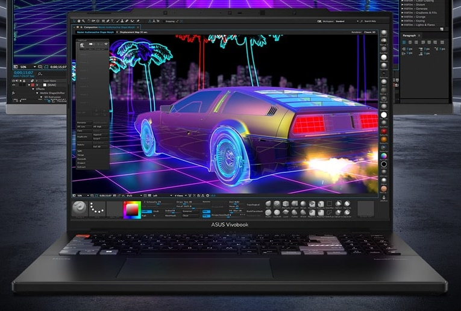Select the Paragraph panel tab
Screen dimensions: 461x311
409,36
